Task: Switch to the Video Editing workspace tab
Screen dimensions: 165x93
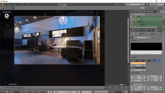Action: [x=110, y=5]
